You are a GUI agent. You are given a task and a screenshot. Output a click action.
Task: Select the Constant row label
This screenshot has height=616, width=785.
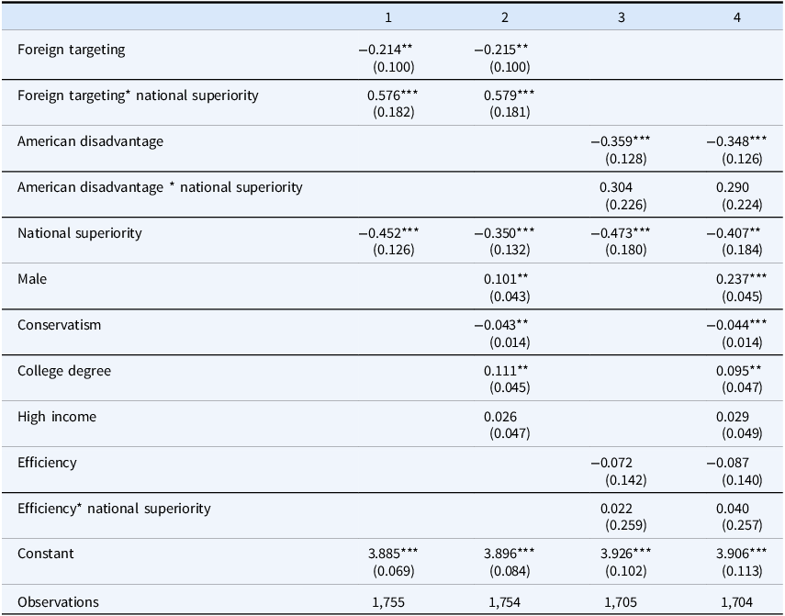pos(46,554)
